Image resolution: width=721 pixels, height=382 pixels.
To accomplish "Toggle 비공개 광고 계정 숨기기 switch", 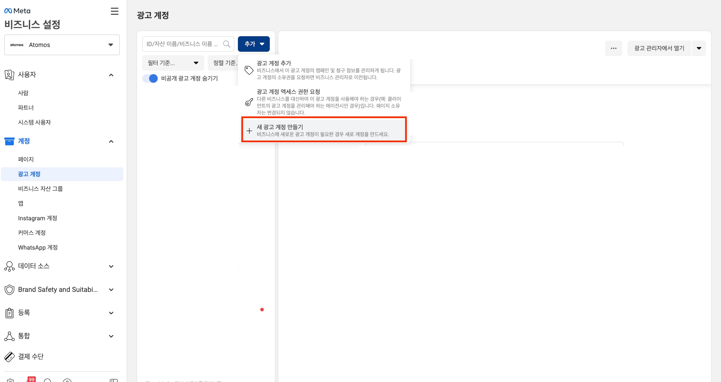I will 150,78.
